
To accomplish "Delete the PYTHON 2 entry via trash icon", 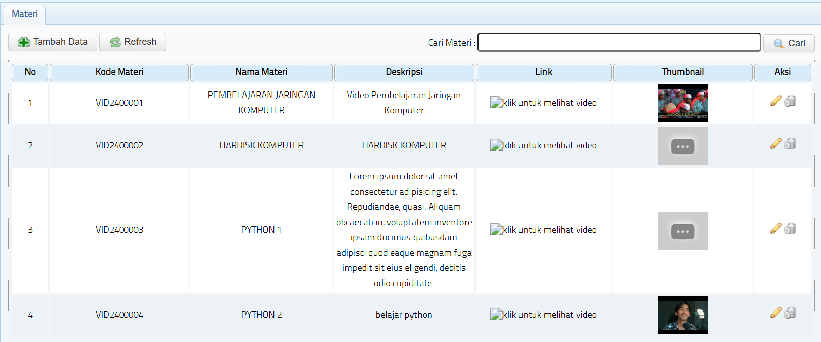I will pos(790,313).
